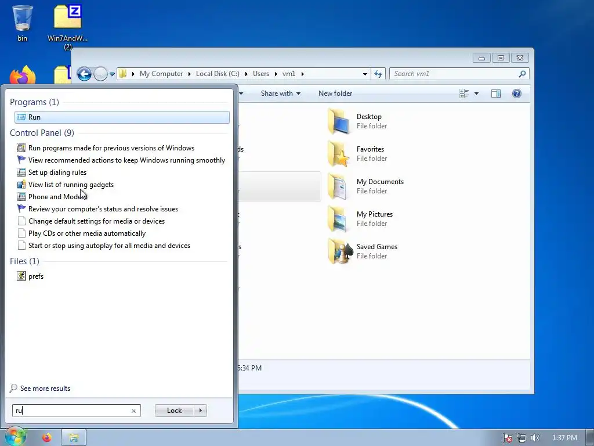
Task: Click the Start orb button
Action: click(x=15, y=437)
